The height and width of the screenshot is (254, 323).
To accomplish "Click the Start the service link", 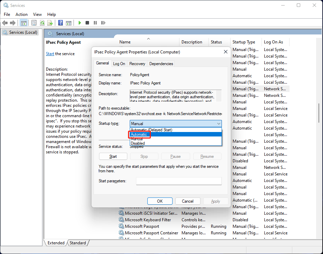I will click(x=50, y=54).
